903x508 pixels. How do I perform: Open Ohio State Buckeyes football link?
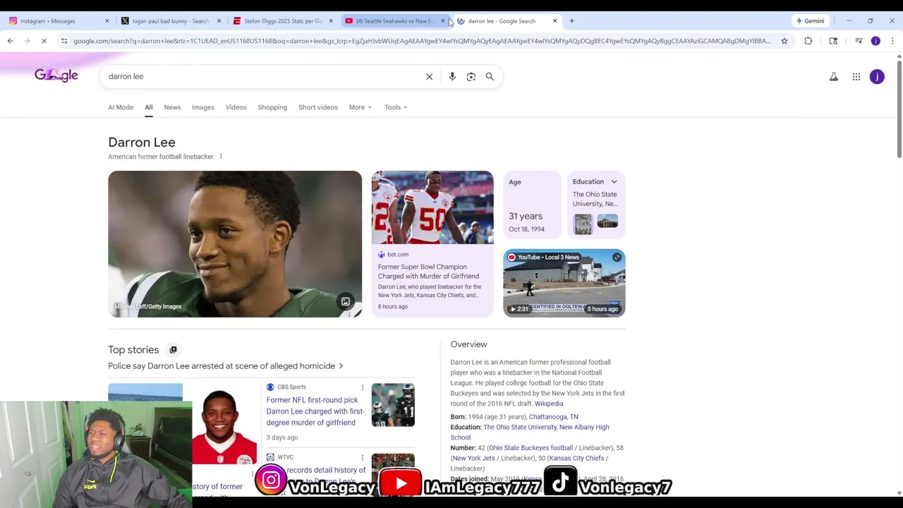pyautogui.click(x=531, y=448)
